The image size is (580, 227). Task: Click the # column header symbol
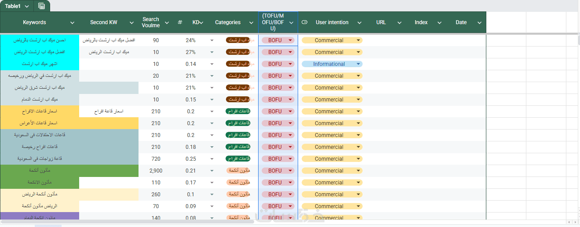coord(180,22)
